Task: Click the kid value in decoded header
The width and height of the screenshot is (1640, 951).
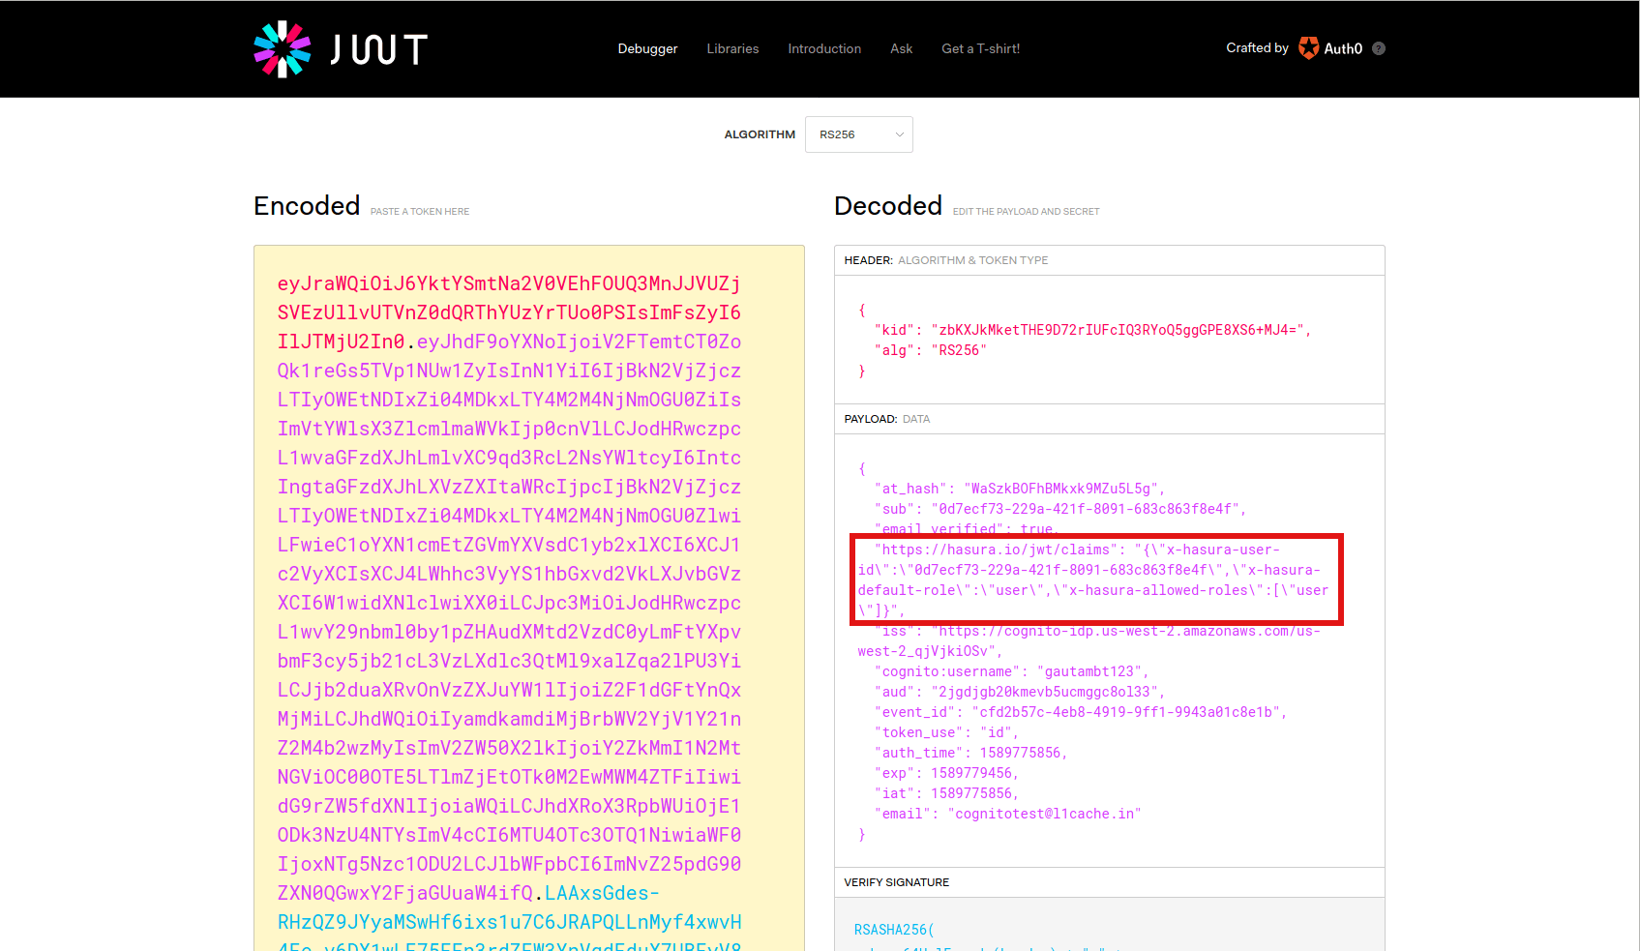Action: tap(1118, 330)
